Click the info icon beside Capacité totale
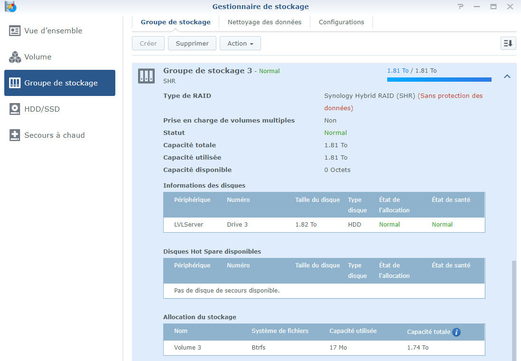This screenshot has width=521, height=361. coord(456,332)
